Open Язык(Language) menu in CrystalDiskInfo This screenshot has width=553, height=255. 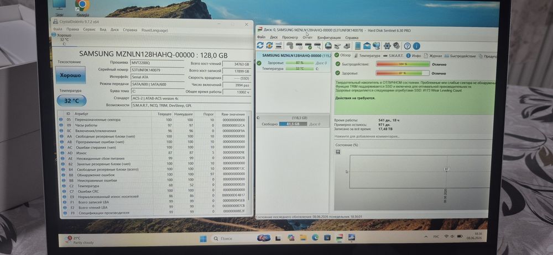coord(154,30)
